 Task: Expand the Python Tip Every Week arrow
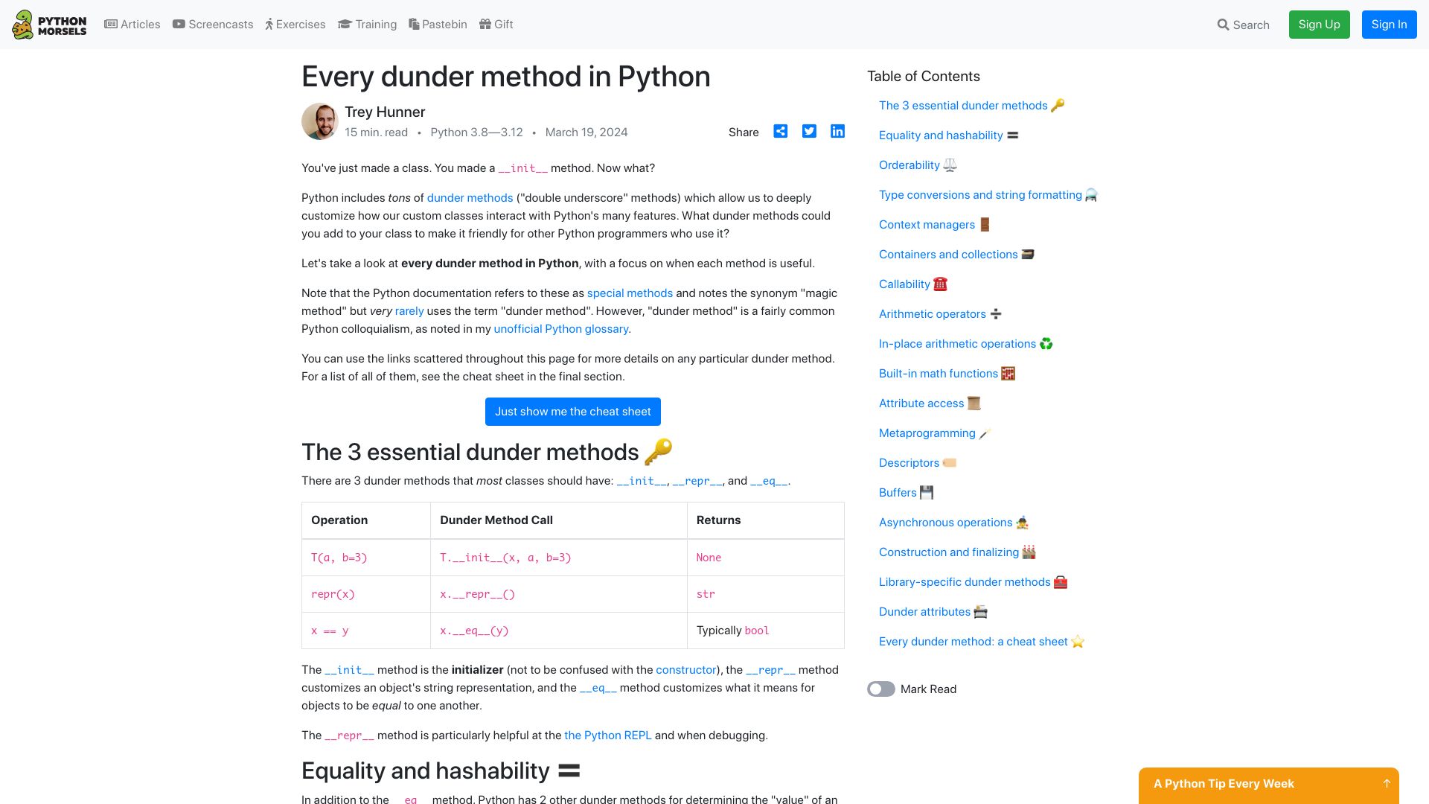tap(1387, 783)
